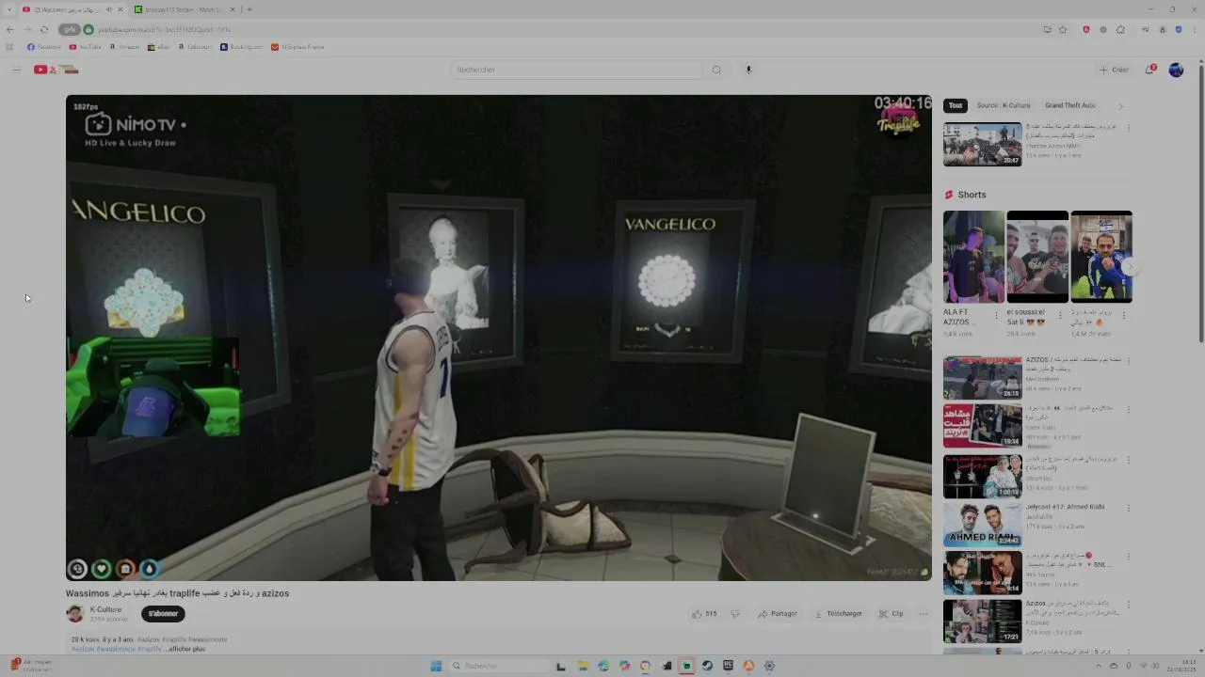Bookmark this page with the star icon
The height and width of the screenshot is (677, 1205).
(x=1063, y=29)
